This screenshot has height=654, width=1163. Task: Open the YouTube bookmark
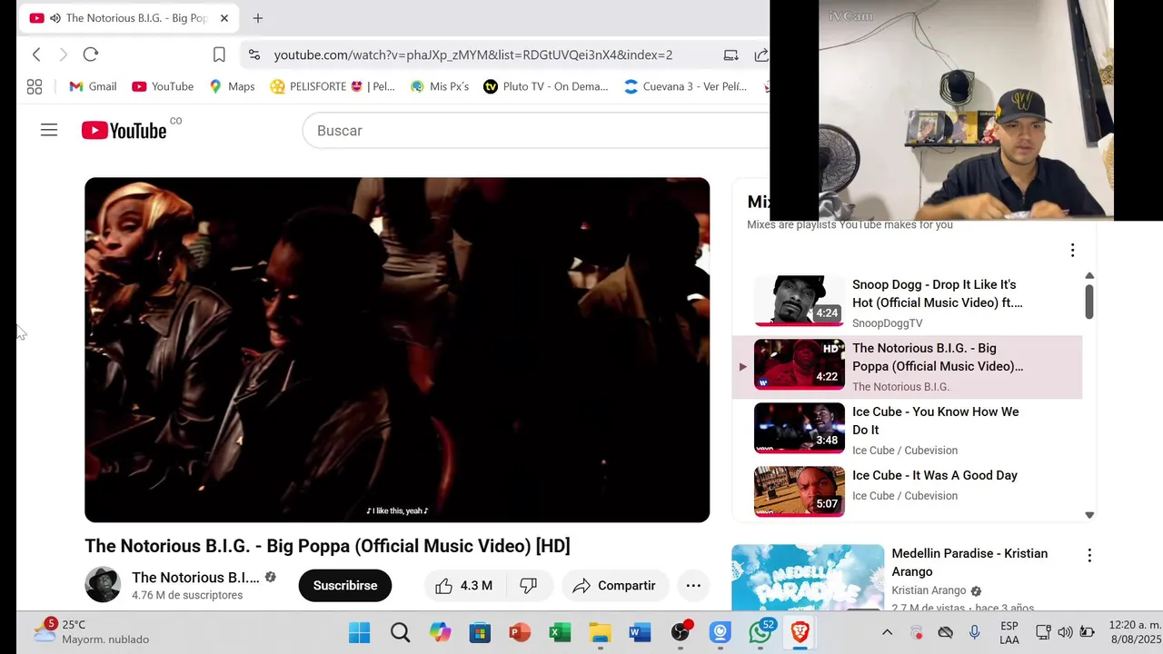coord(163,86)
